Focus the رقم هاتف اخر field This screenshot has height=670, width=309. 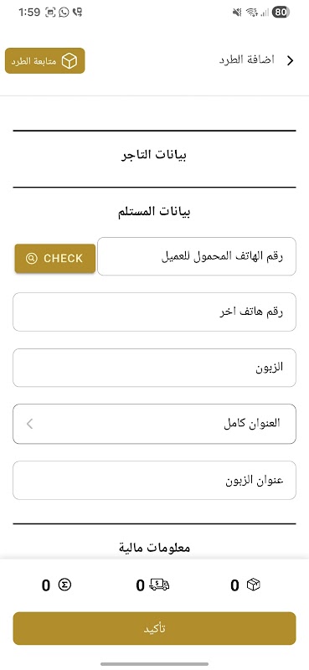click(x=154, y=312)
